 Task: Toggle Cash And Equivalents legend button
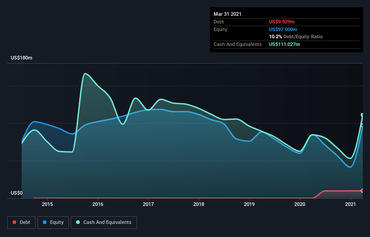tap(104, 222)
